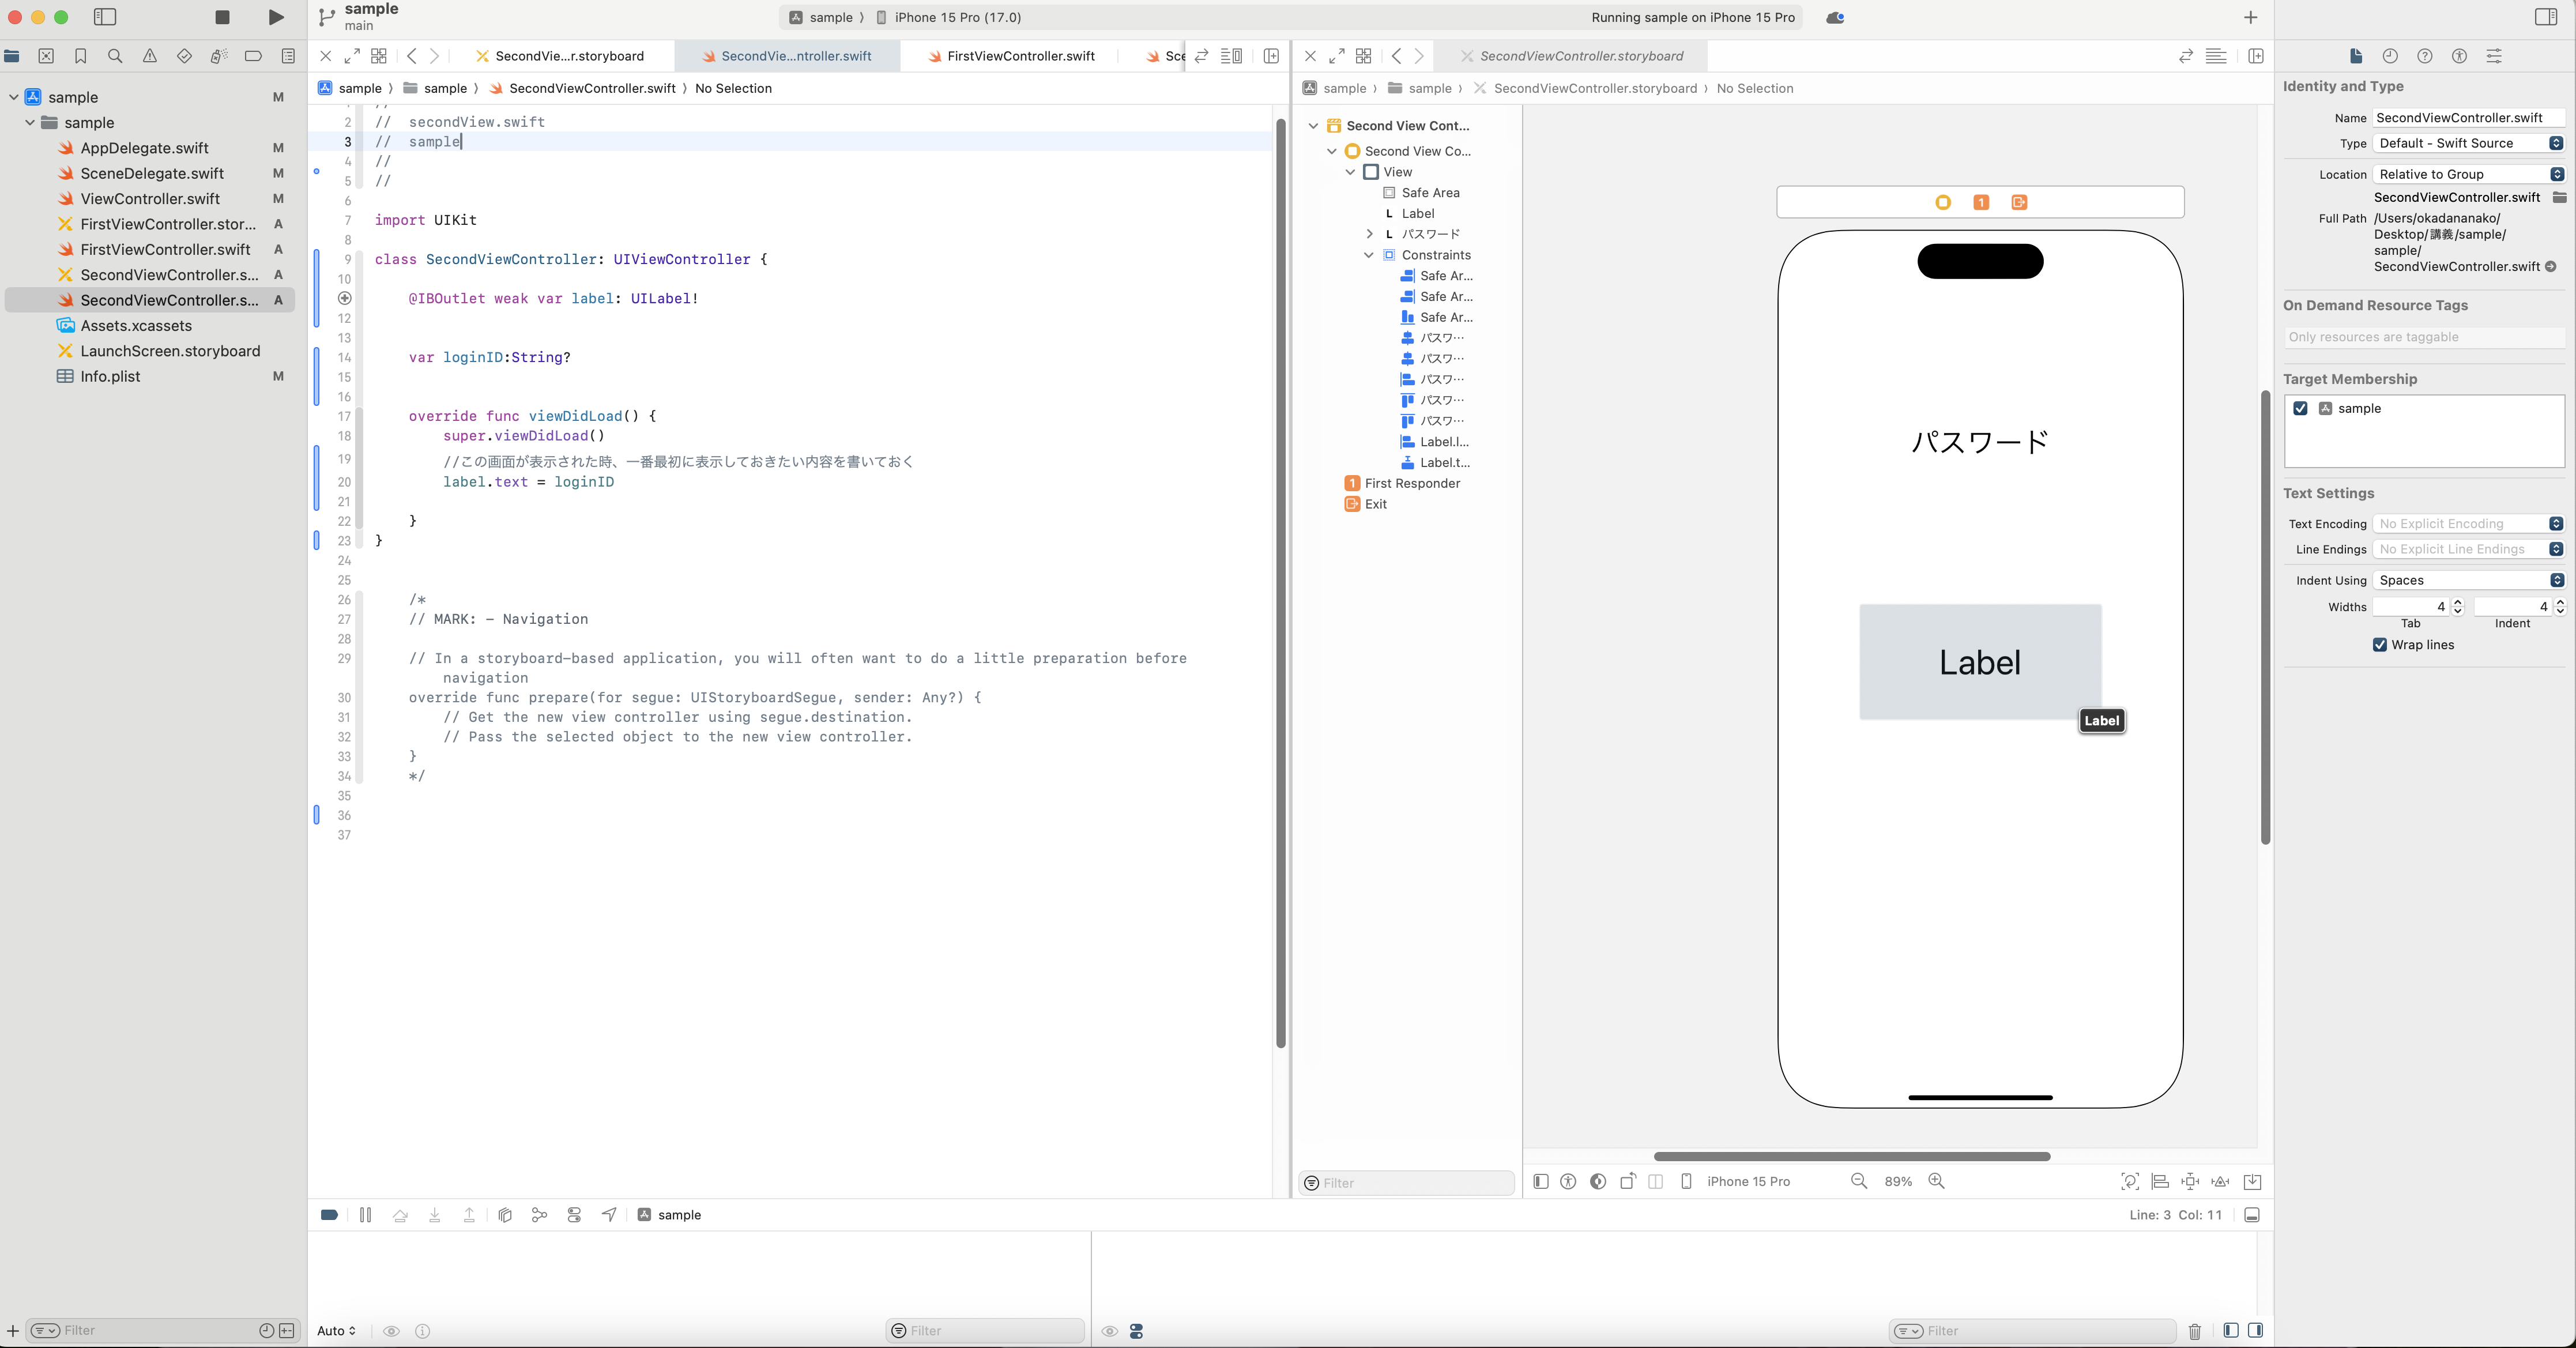Viewport: 2576px width, 1348px height.
Task: Switch to SecondViewController storyboard tab on the left
Action: pyautogui.click(x=568, y=56)
